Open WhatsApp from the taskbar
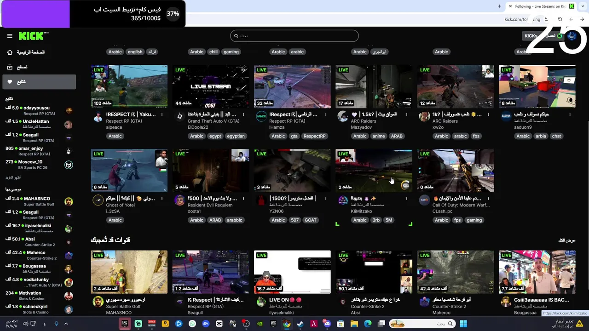Viewport: 589px width, 331px height. [192, 324]
